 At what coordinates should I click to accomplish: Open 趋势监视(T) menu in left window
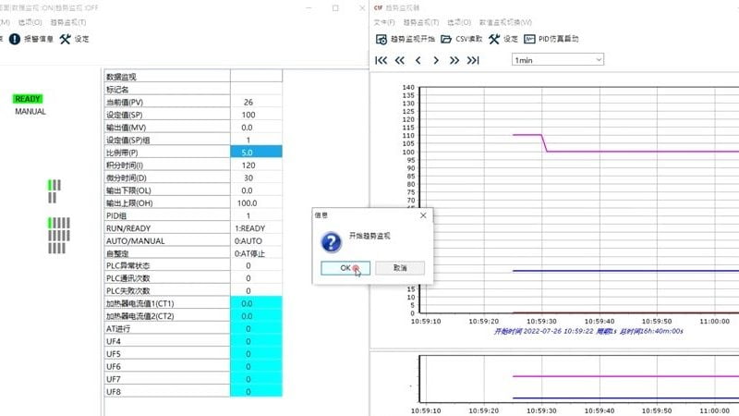[x=68, y=22]
